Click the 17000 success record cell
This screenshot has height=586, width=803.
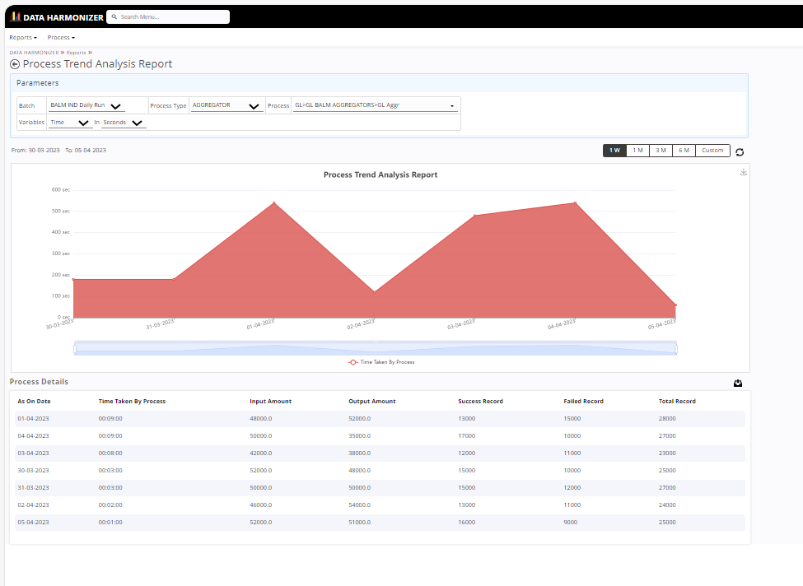coord(466,436)
